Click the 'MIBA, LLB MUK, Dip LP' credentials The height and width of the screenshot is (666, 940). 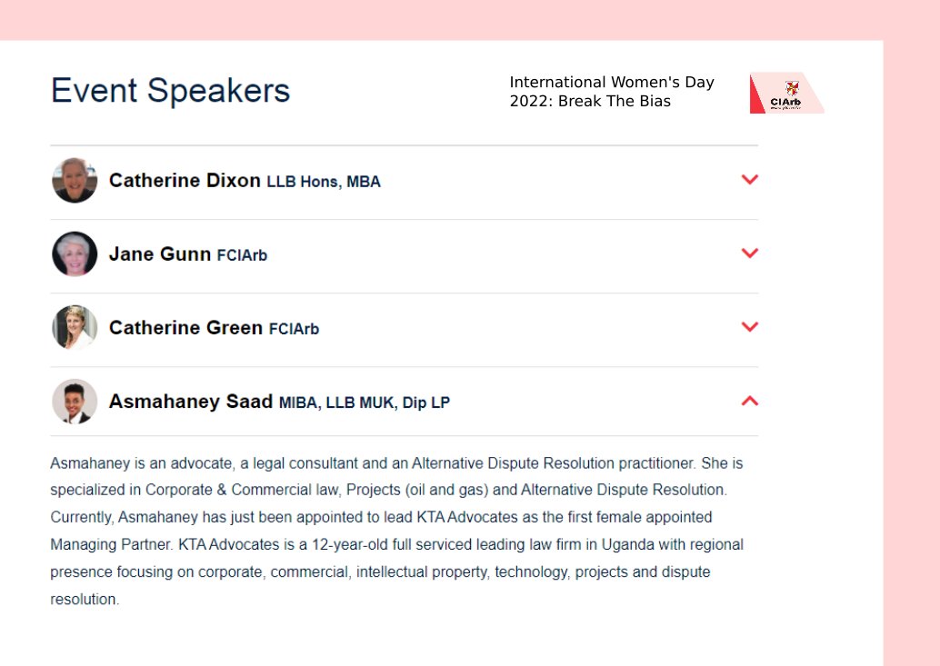click(x=365, y=403)
